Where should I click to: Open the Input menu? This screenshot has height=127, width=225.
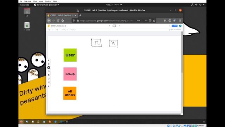pos(41,1)
